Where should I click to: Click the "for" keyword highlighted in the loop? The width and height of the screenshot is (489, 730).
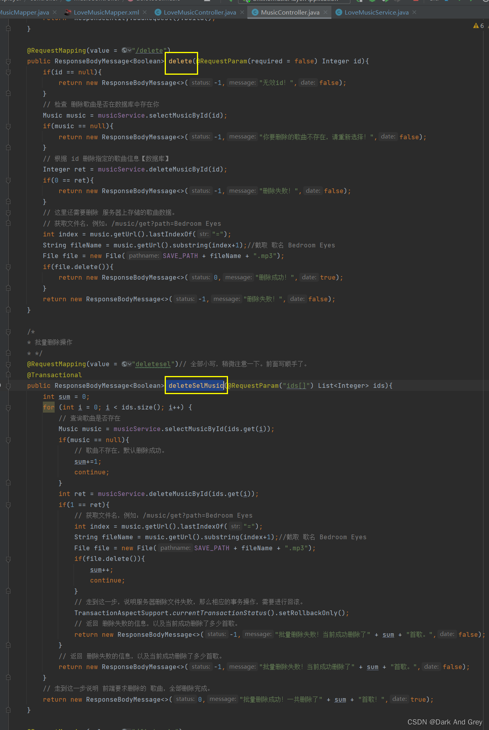click(49, 407)
